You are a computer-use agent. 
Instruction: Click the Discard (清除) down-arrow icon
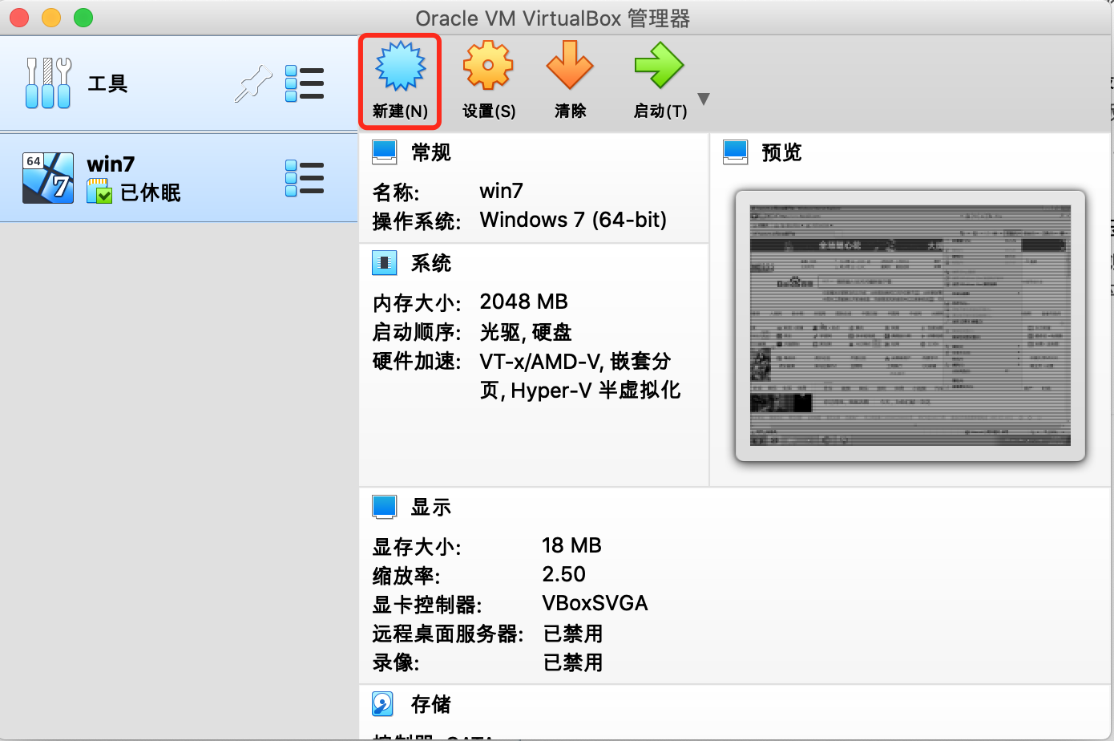[x=570, y=66]
